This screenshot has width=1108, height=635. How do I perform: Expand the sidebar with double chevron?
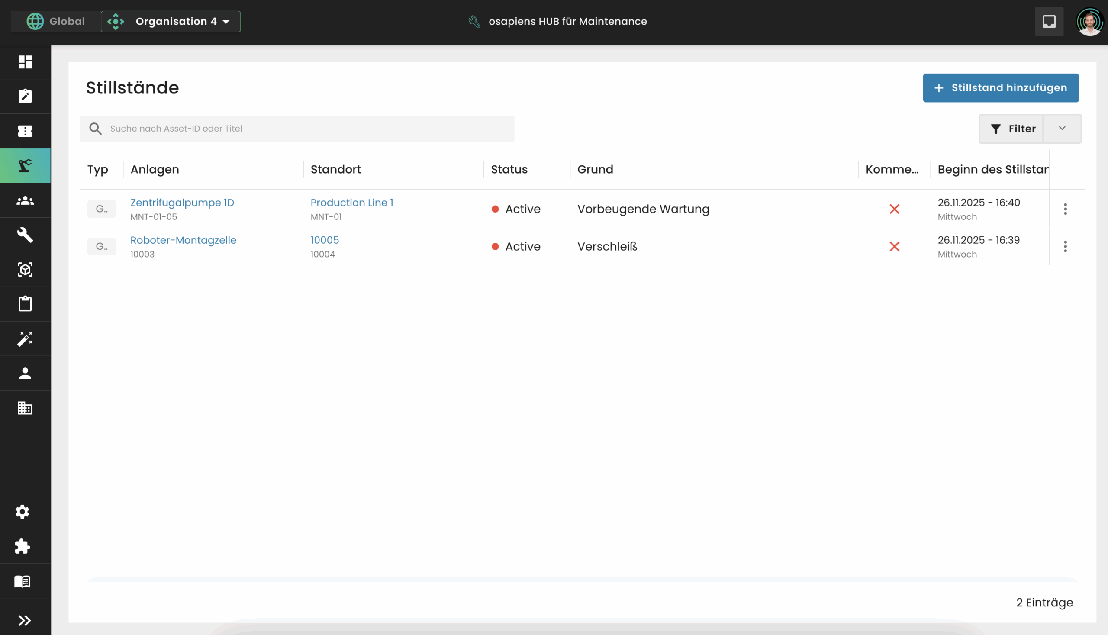pos(24,620)
